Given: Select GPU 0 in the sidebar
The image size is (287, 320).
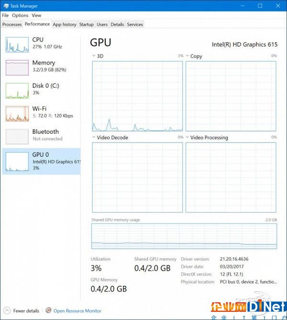Looking at the screenshot, I should (x=41, y=161).
